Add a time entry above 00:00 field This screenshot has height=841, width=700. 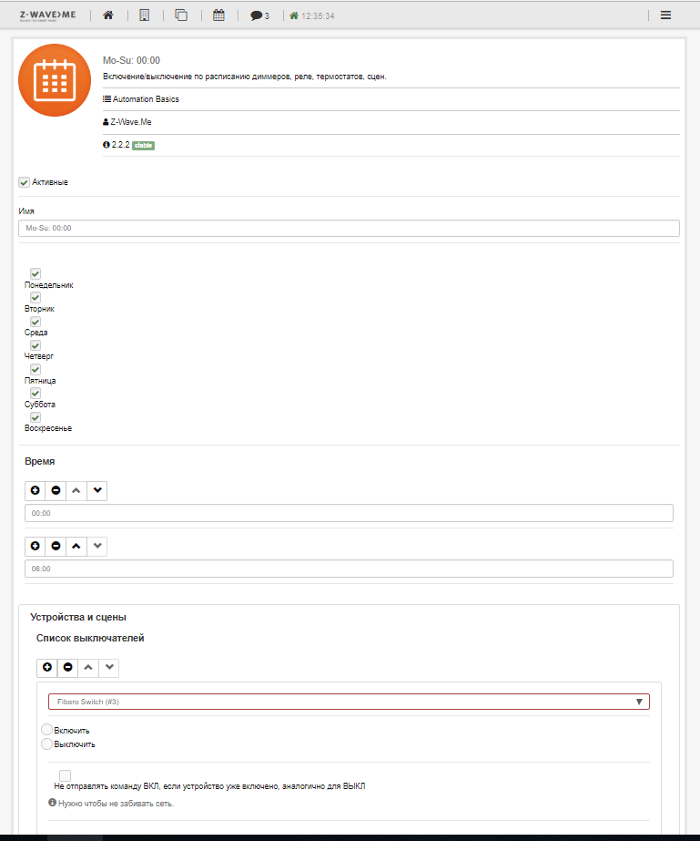(36, 490)
